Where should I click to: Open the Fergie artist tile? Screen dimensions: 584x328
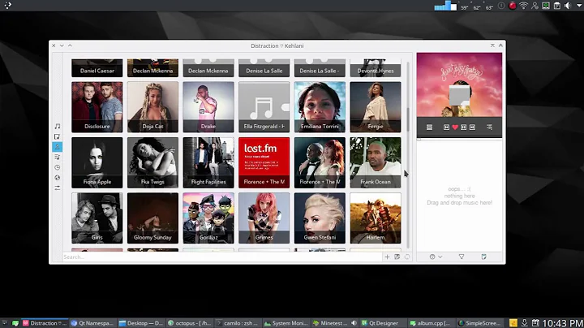376,107
